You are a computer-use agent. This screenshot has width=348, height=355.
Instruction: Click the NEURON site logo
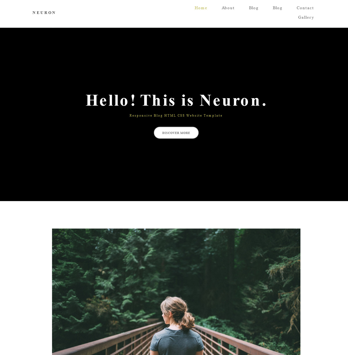click(44, 13)
